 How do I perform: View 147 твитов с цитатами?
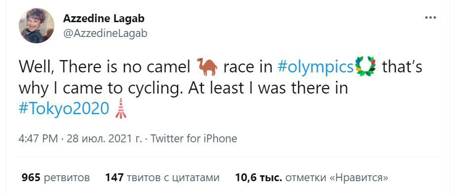(162, 177)
